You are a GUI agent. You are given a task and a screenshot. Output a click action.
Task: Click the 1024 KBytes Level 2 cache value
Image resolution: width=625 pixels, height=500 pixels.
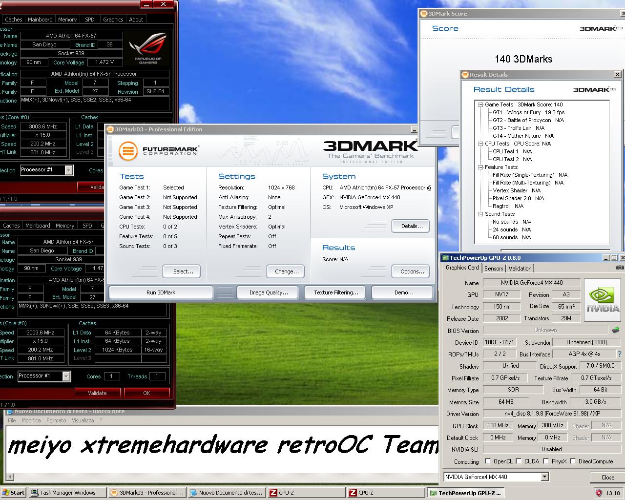[x=117, y=350]
